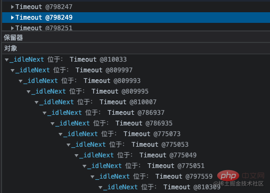Expand the selected Timeout @798249 row
Image resolution: width=270 pixels, height=193 pixels.
coord(12,18)
